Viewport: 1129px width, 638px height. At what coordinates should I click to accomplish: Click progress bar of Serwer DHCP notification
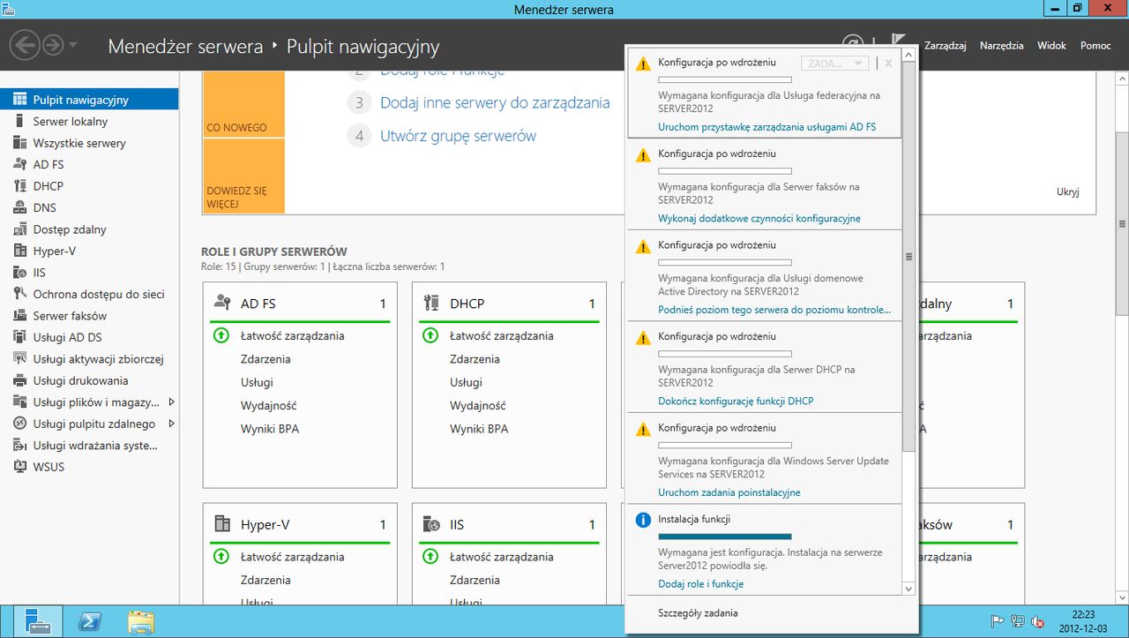tap(725, 354)
